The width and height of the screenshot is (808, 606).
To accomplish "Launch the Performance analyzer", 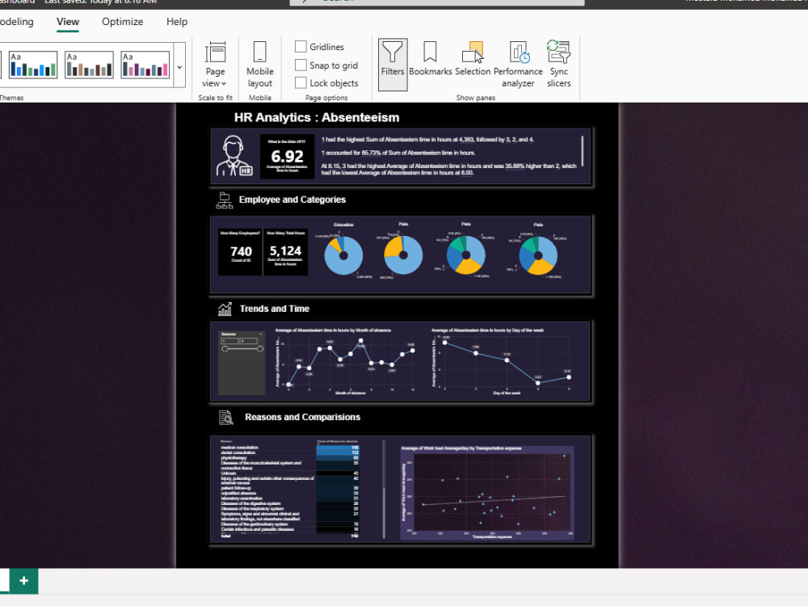I will 518,65.
